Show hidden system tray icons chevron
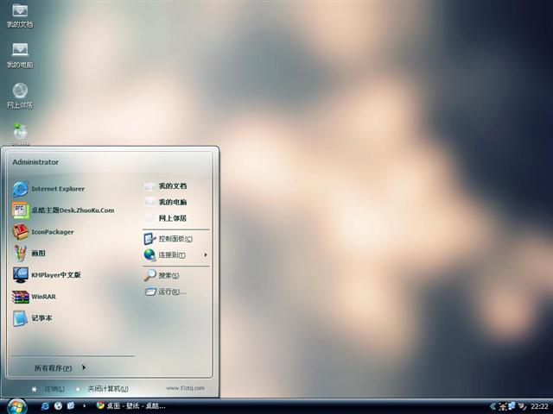Screen dimensions: 553x414 point(493,405)
